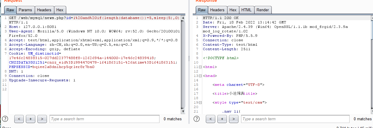Screen dimensions: 373x128
Task: Click the Server: Apache/2.4.39 line
Action: [x=275, y=29]
